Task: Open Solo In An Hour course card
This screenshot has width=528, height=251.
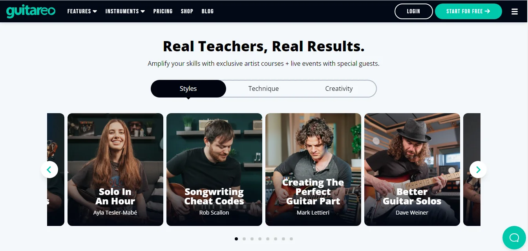Action: [115, 170]
